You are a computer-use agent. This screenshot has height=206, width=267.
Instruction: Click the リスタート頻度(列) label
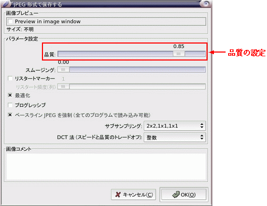[36, 87]
